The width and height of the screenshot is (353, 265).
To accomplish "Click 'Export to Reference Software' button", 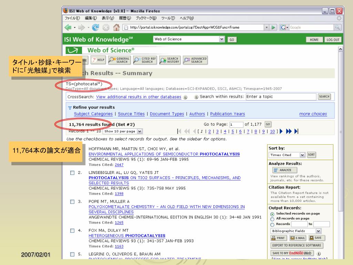I will click(297, 245).
